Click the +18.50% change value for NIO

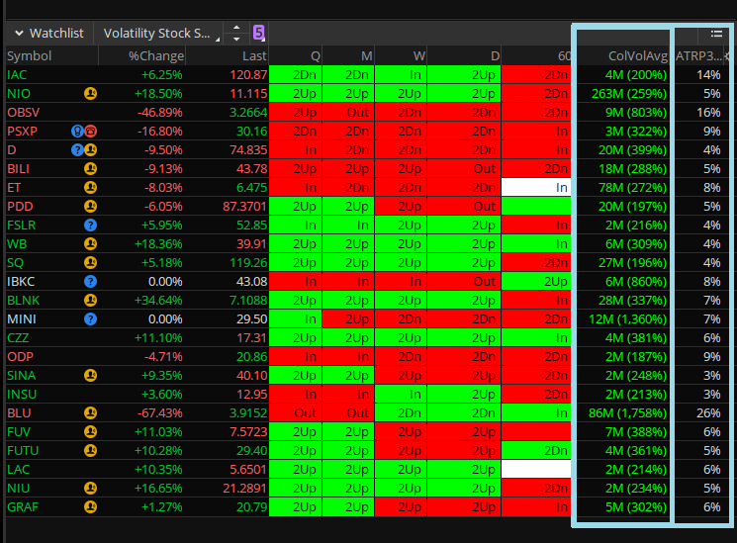[158, 94]
